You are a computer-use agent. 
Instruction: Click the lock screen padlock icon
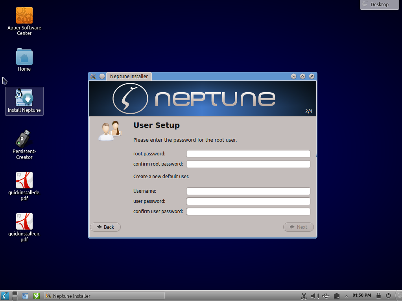(x=378, y=296)
